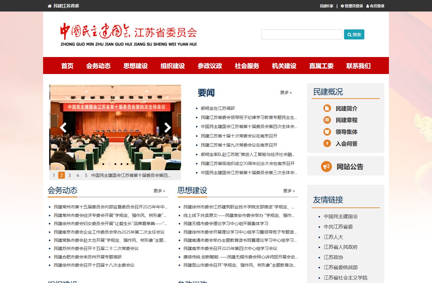Open the 首页 navigation item
The width and height of the screenshot is (432, 283).
coord(67,66)
